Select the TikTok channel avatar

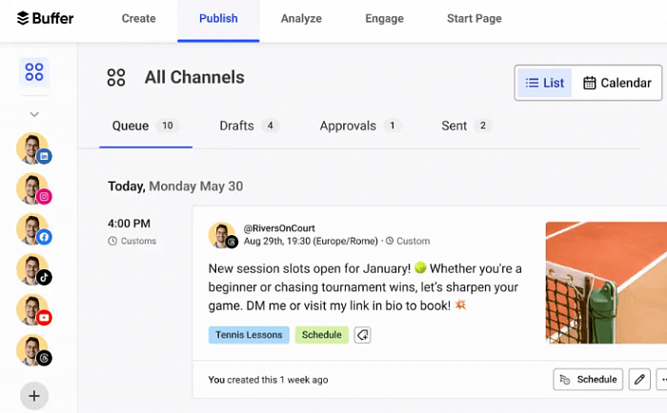click(x=33, y=270)
